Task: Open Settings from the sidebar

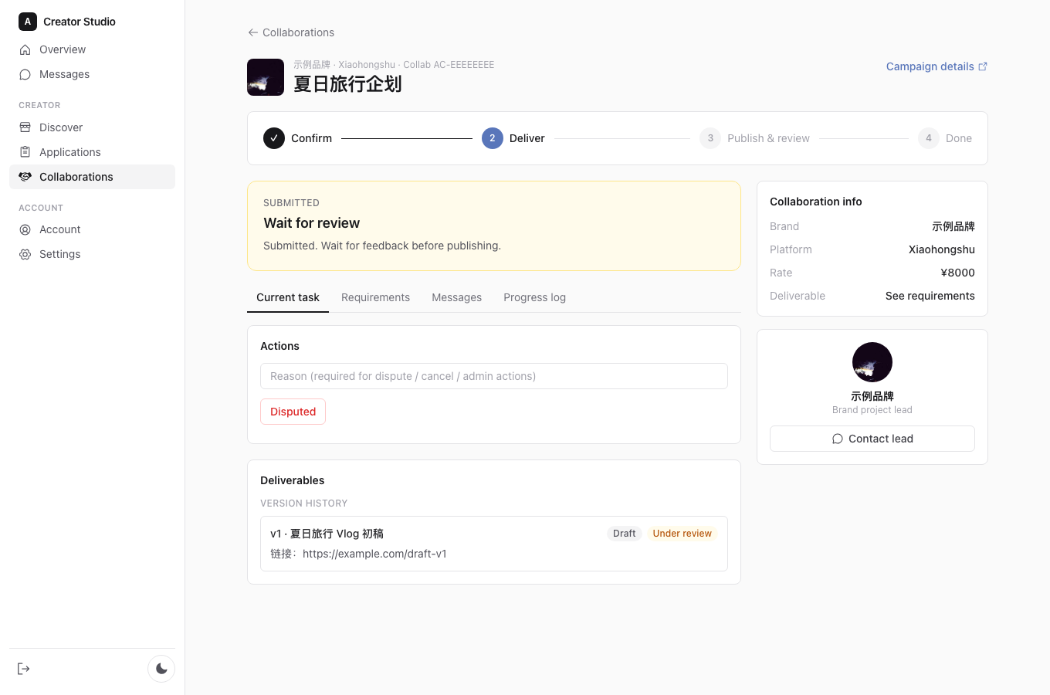Action: (92, 254)
